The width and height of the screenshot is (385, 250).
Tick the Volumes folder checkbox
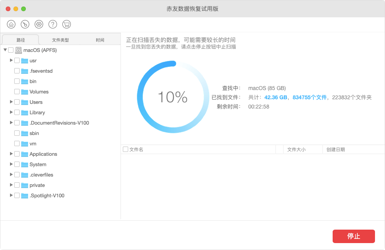click(x=17, y=92)
